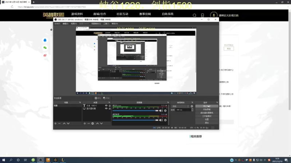291x163 pixels.
Task: Click the start recording button in Controls
Action: (x=207, y=110)
